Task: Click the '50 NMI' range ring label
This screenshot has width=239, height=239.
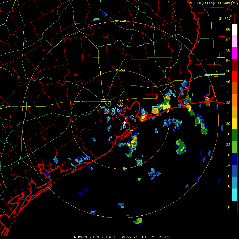Action: pos(120,70)
